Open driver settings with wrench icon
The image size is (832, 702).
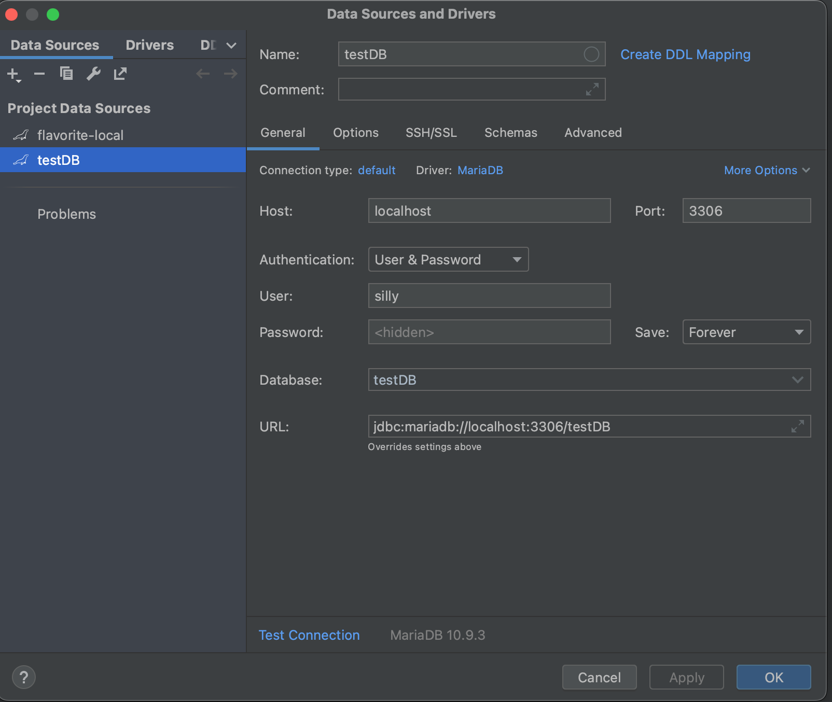93,74
